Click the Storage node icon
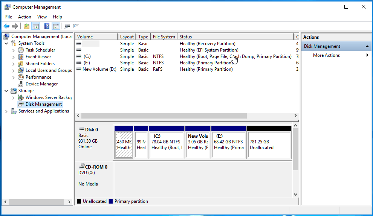Viewport: 373px width, 216px height. 14,91
